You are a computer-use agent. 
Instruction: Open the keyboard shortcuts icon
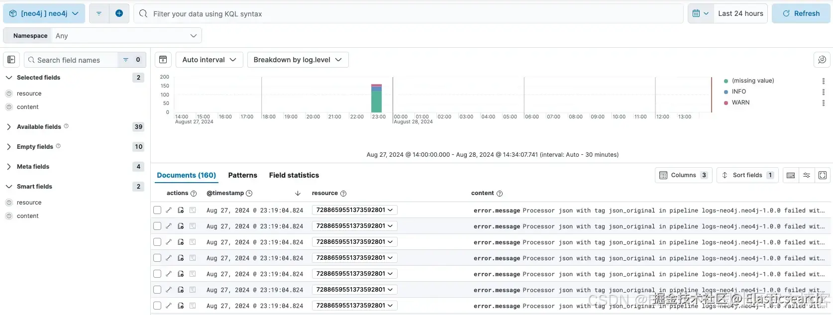pyautogui.click(x=791, y=175)
